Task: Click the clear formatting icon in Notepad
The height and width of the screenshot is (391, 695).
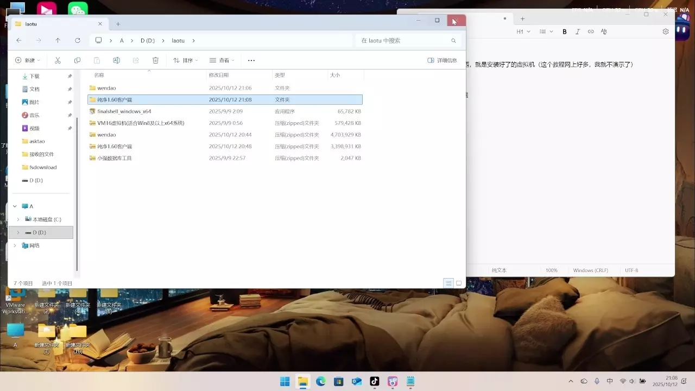Action: (x=604, y=31)
